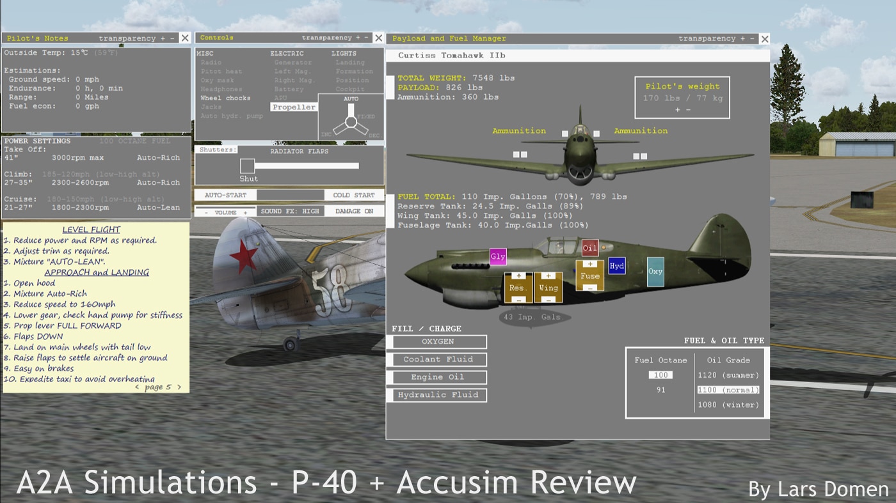Select 91 fuel octane

tap(660, 390)
